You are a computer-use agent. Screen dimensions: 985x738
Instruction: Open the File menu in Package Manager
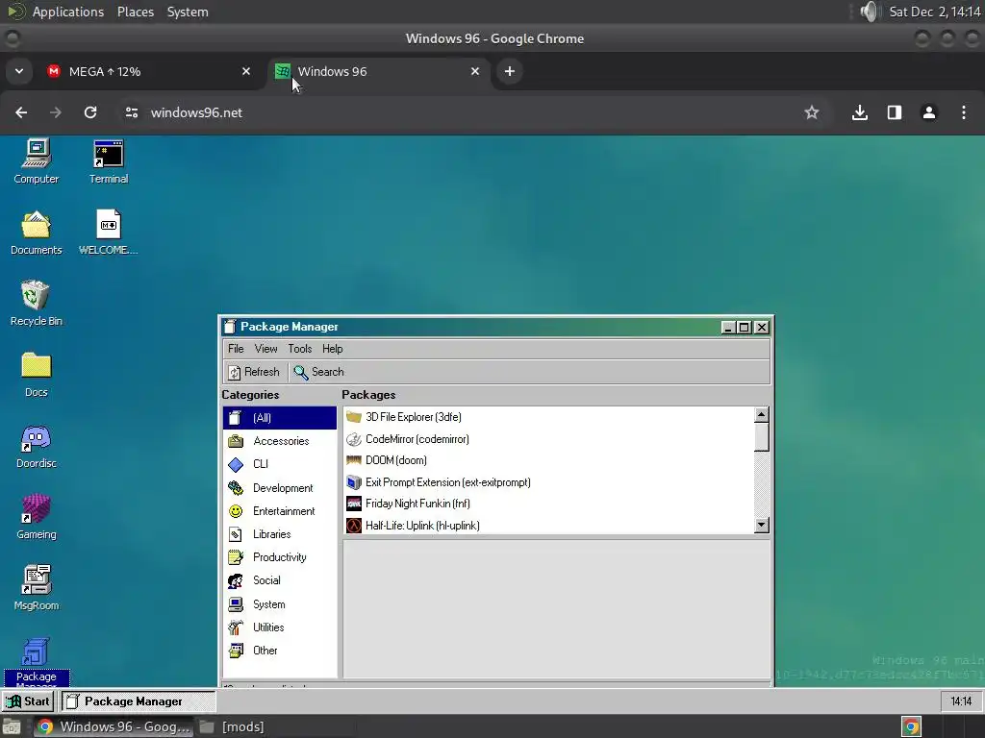236,349
